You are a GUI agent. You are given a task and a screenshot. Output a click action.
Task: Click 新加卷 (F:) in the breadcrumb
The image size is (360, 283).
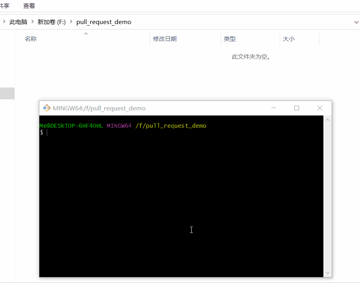52,22
